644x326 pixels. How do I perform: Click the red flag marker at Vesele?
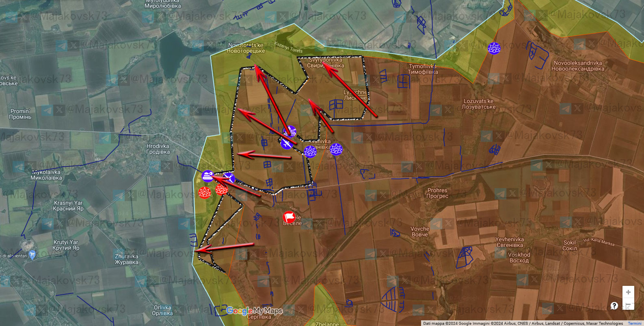[x=289, y=217]
